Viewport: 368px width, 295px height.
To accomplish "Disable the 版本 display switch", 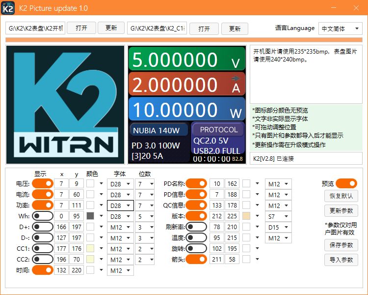I will click(x=196, y=216).
